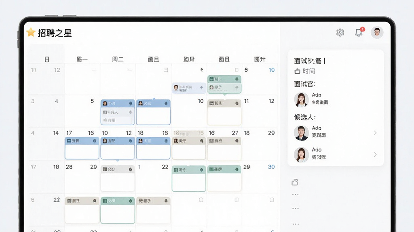414x232 pixels.
Task: Select the 周二 day column header
Action: [x=118, y=59]
